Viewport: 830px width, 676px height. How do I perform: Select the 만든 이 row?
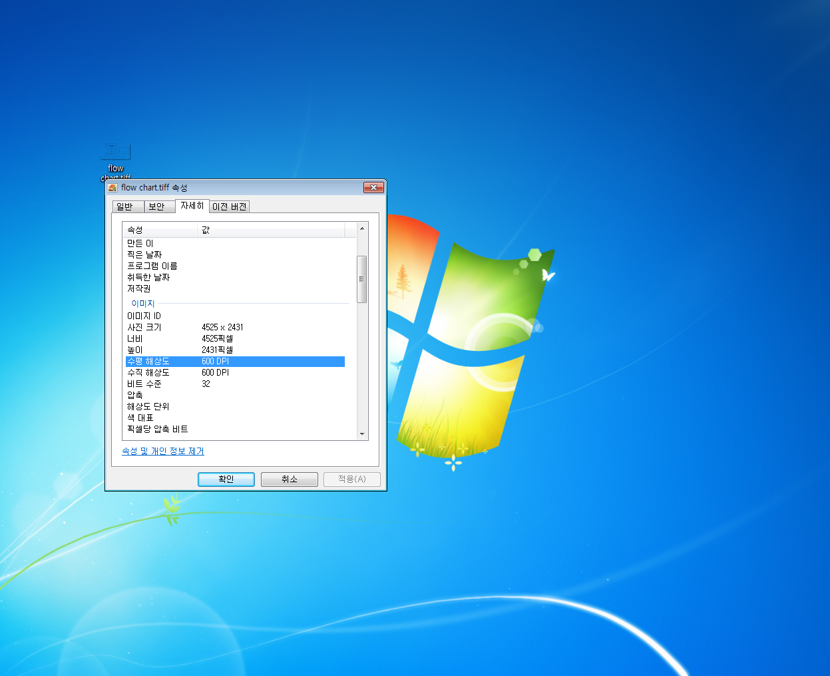click(x=235, y=244)
